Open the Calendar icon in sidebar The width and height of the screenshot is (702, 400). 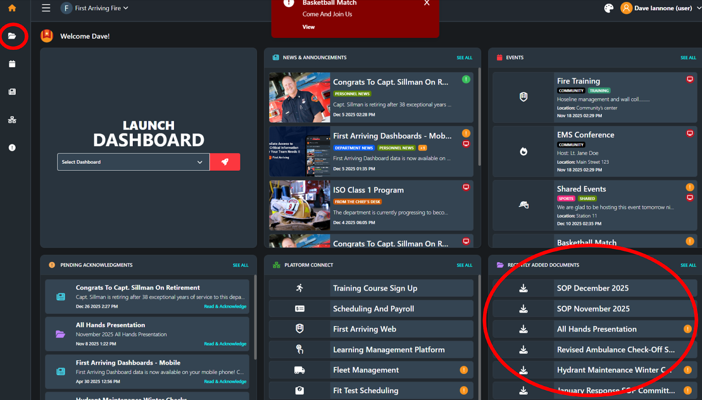click(x=12, y=64)
